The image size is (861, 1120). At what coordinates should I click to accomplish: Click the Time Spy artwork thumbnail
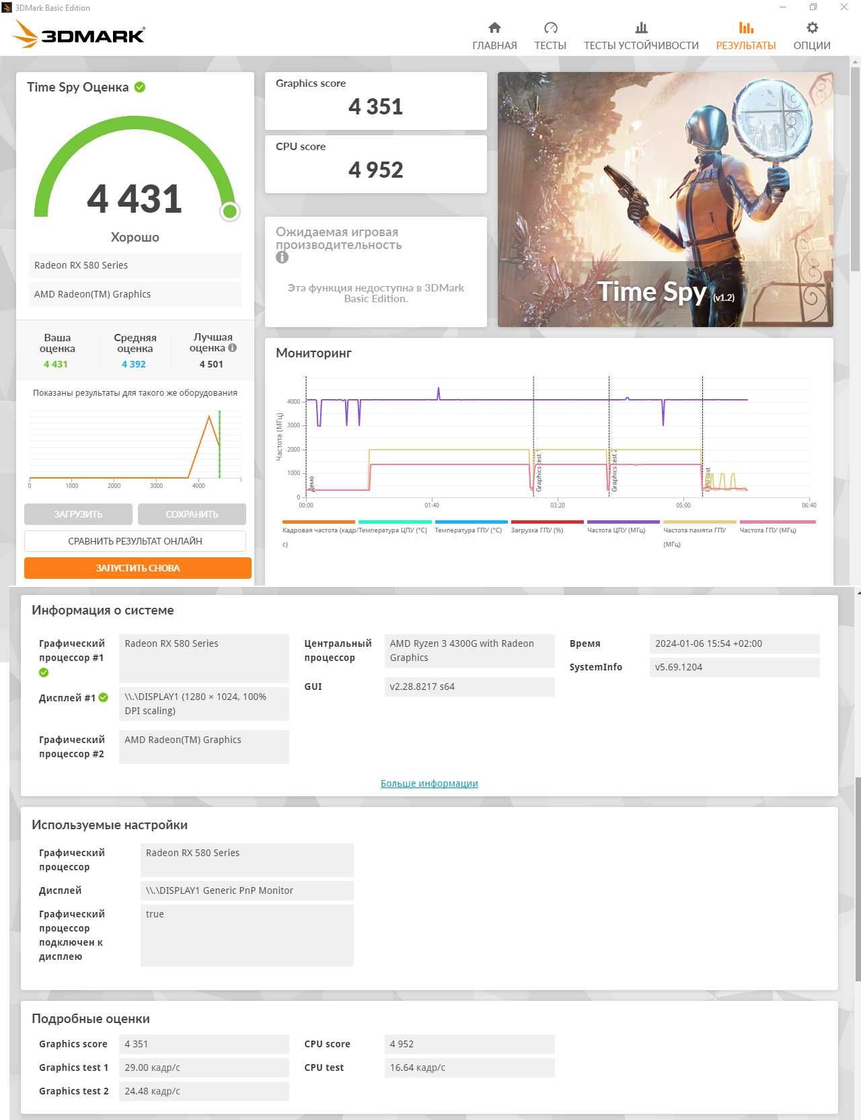coord(665,200)
